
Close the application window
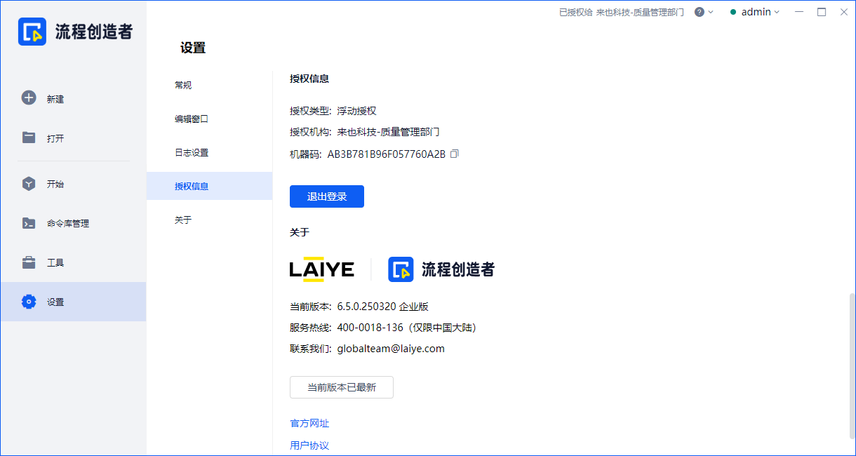[x=843, y=12]
